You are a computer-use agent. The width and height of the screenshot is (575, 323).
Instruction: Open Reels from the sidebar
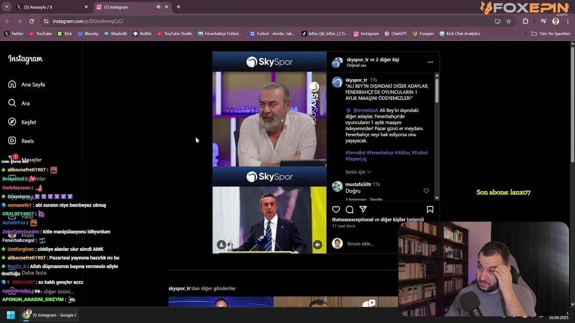pyautogui.click(x=21, y=141)
